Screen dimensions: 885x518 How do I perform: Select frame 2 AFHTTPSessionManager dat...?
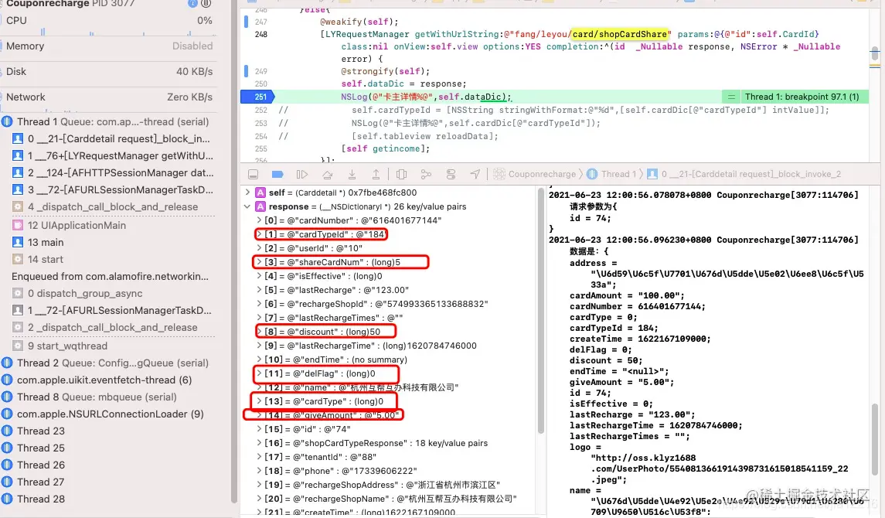[x=113, y=172]
